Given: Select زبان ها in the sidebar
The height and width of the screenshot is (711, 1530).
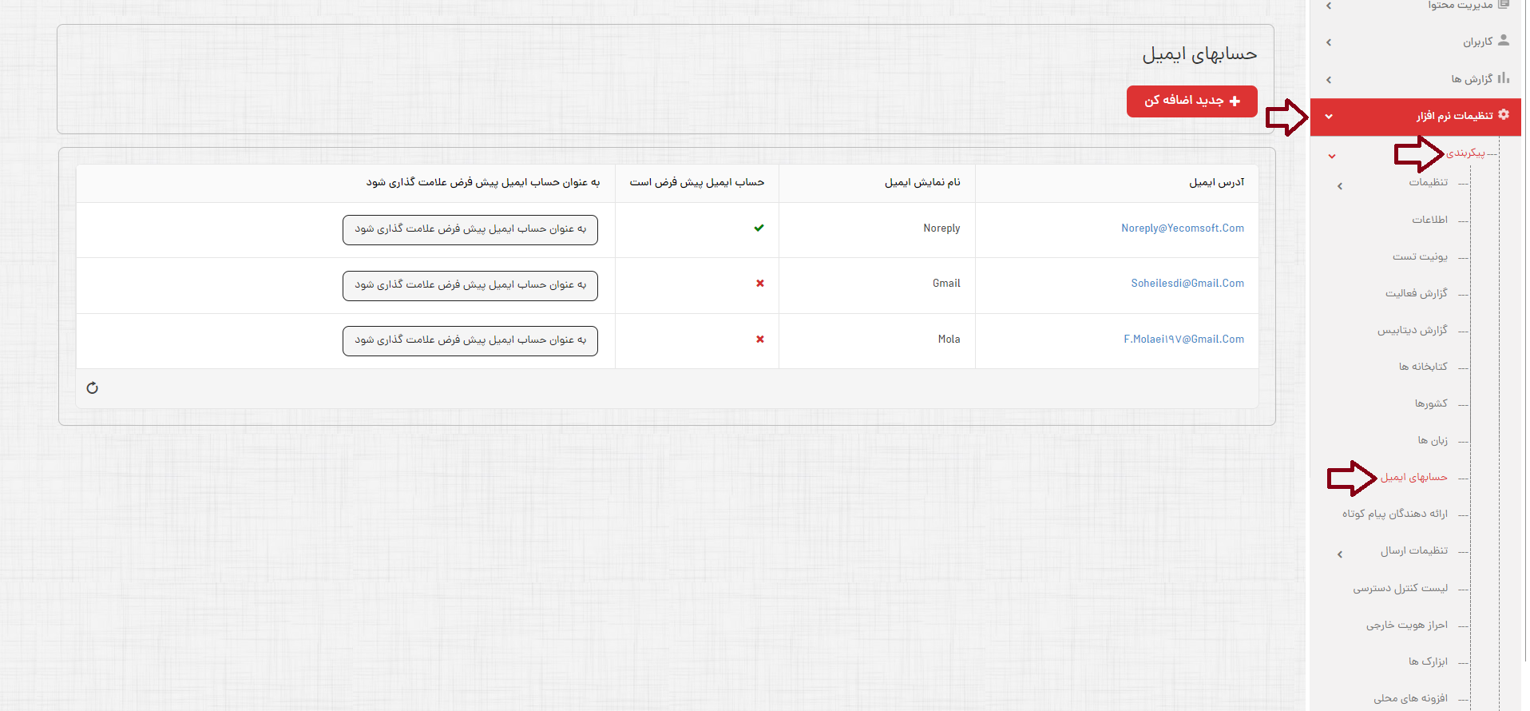Looking at the screenshot, I should (1432, 440).
